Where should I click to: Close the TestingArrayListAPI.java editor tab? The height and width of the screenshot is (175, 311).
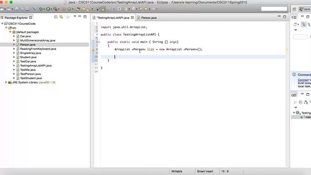click(x=132, y=17)
